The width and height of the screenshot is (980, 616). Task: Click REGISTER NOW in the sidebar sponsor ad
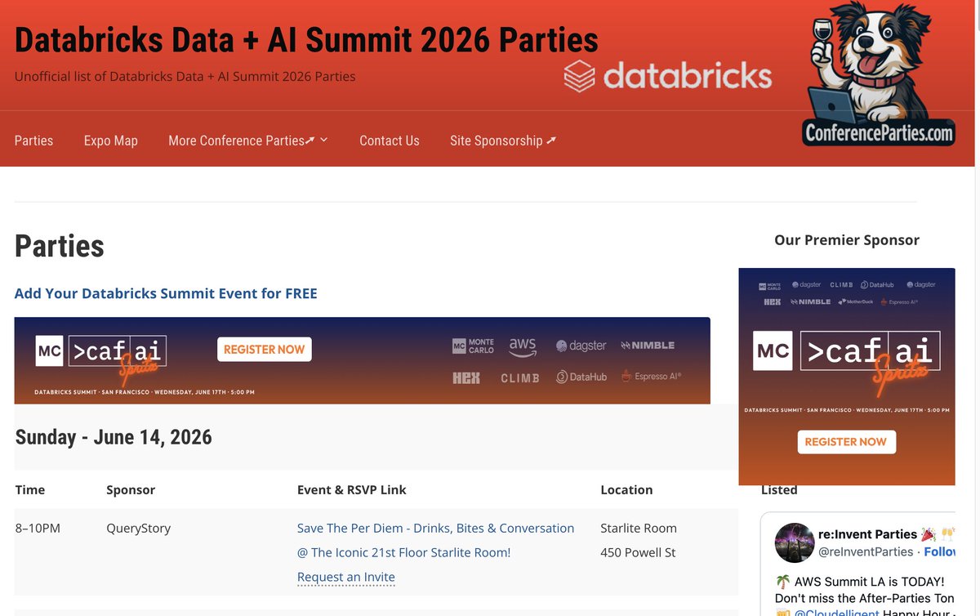tap(845, 441)
